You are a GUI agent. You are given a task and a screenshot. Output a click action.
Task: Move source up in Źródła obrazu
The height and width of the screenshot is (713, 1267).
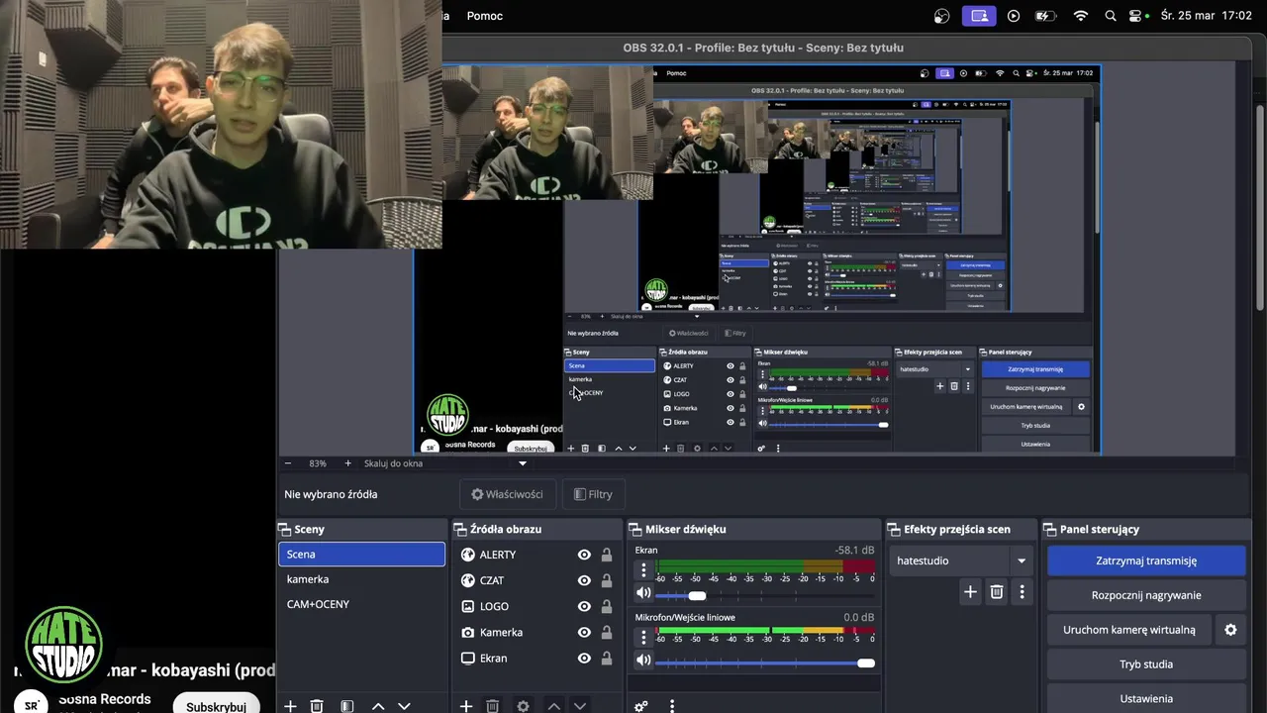click(x=553, y=706)
